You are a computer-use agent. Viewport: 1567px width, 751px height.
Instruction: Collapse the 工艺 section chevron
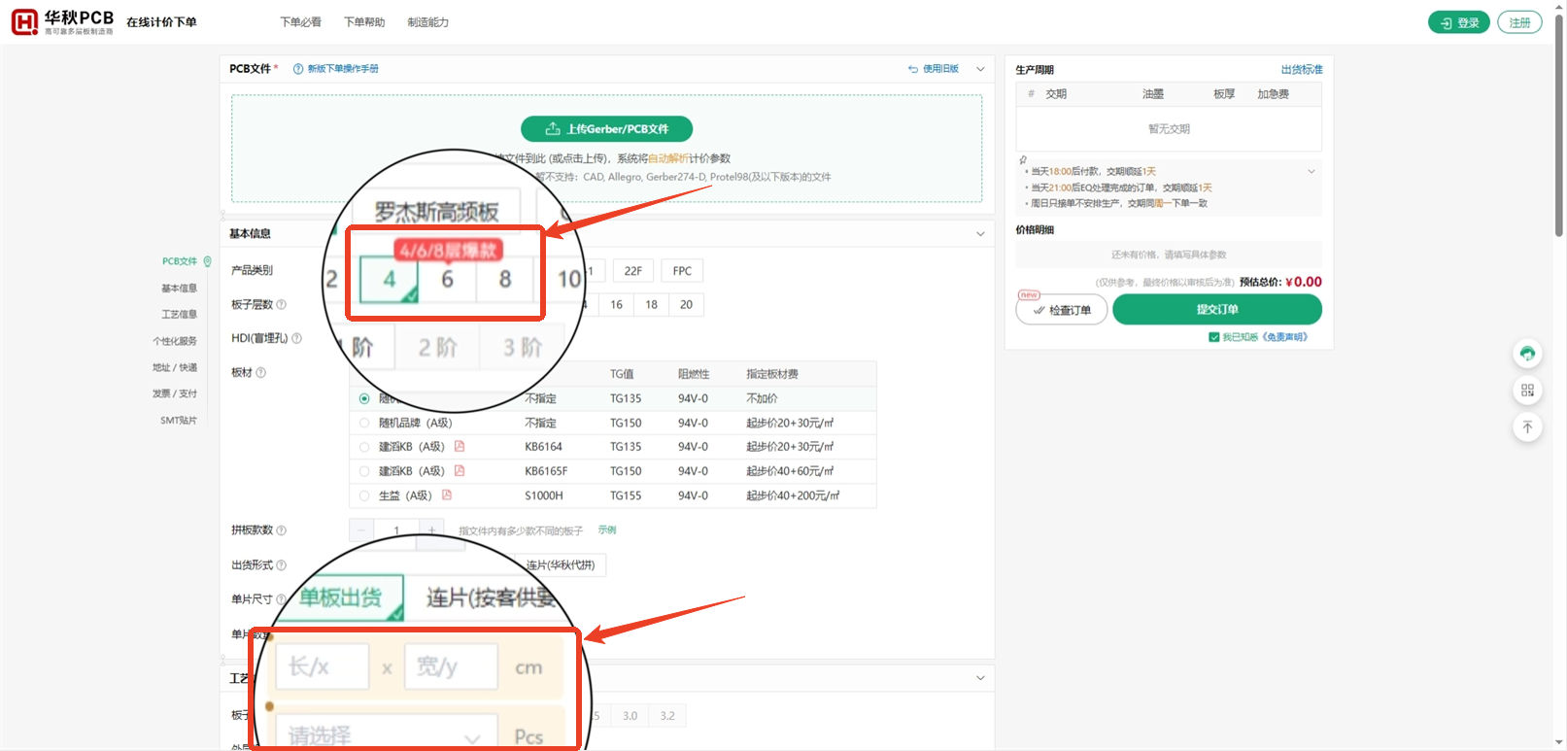[980, 678]
